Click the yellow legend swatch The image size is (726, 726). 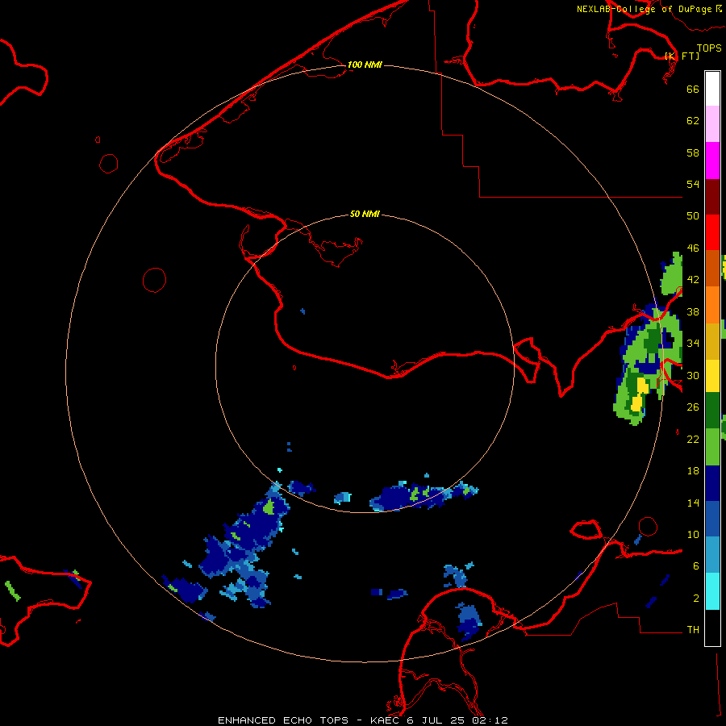712,376
